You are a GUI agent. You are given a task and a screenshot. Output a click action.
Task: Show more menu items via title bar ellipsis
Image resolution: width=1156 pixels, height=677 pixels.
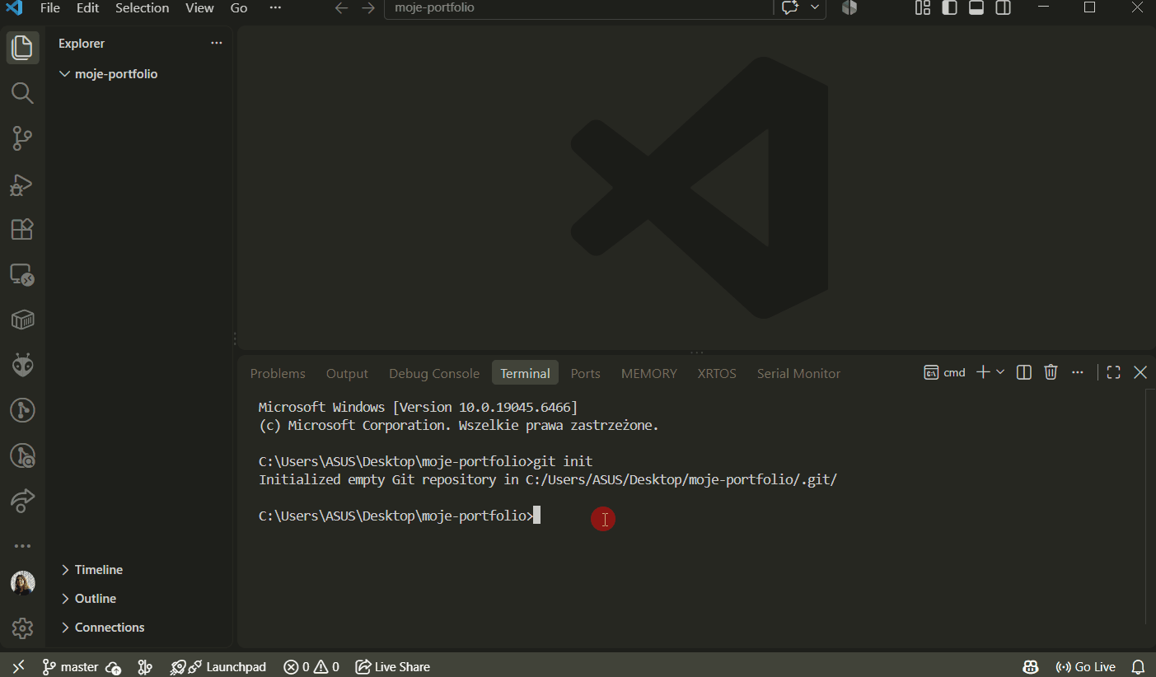click(x=275, y=8)
